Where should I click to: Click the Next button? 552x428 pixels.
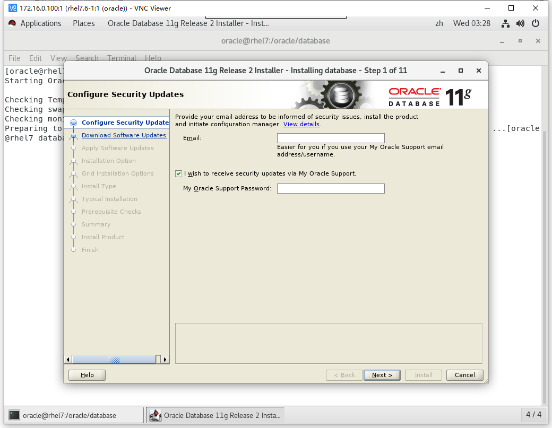(382, 375)
